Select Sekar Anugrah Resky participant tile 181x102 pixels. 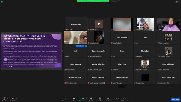[x=99, y=51]
